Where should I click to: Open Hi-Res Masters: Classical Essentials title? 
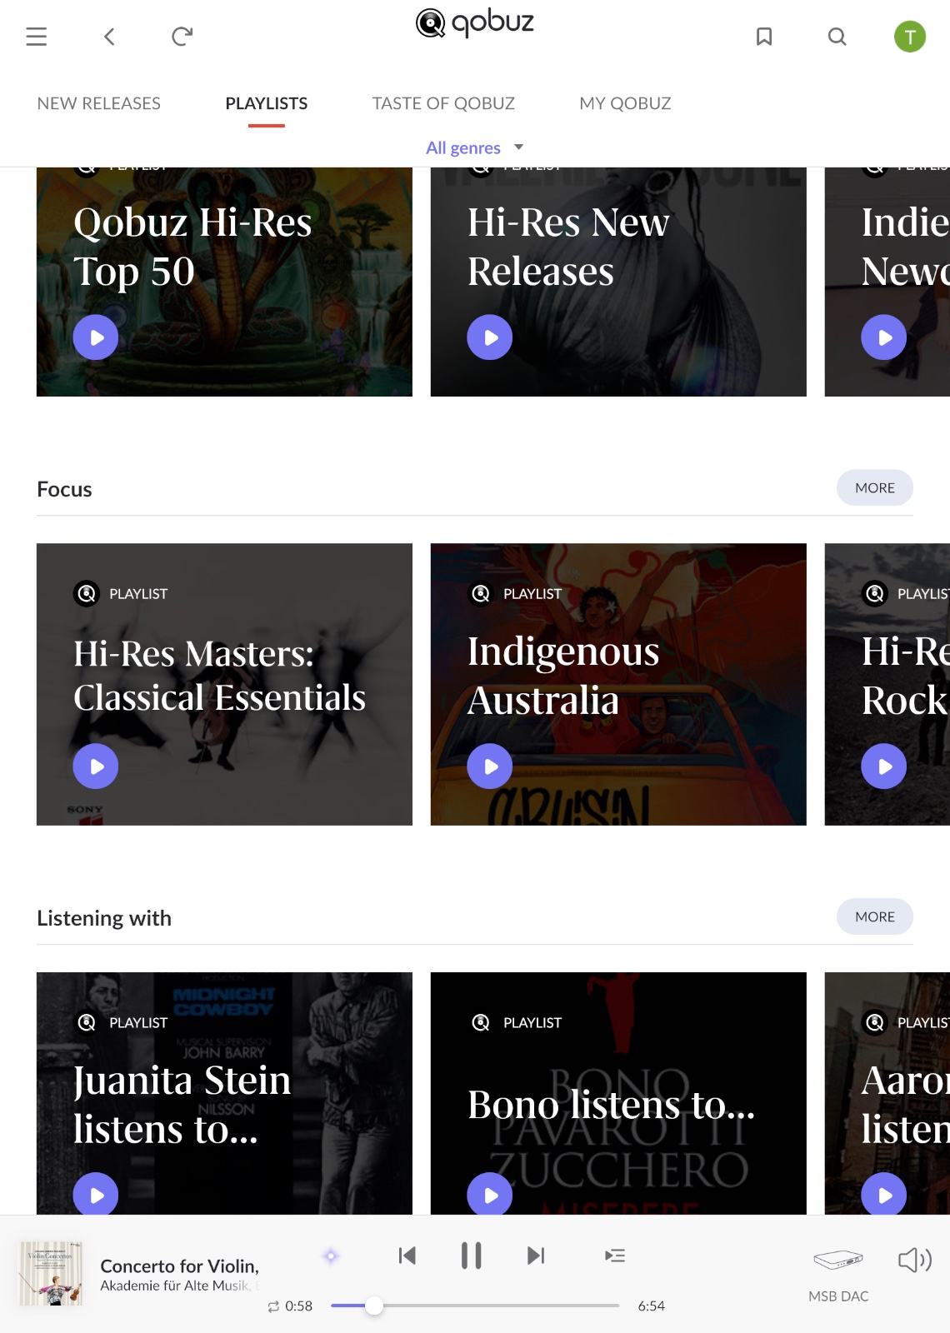pyautogui.click(x=219, y=676)
